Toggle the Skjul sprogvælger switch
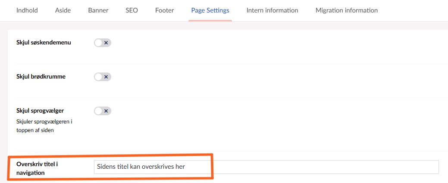 tap(102, 111)
